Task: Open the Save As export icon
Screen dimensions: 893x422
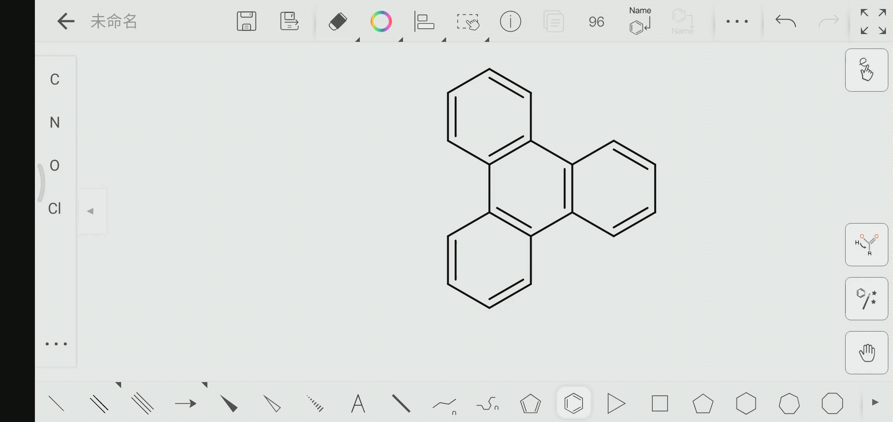Action: pyautogui.click(x=290, y=21)
